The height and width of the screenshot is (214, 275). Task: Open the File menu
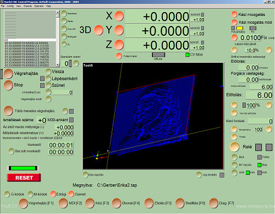point(3,6)
